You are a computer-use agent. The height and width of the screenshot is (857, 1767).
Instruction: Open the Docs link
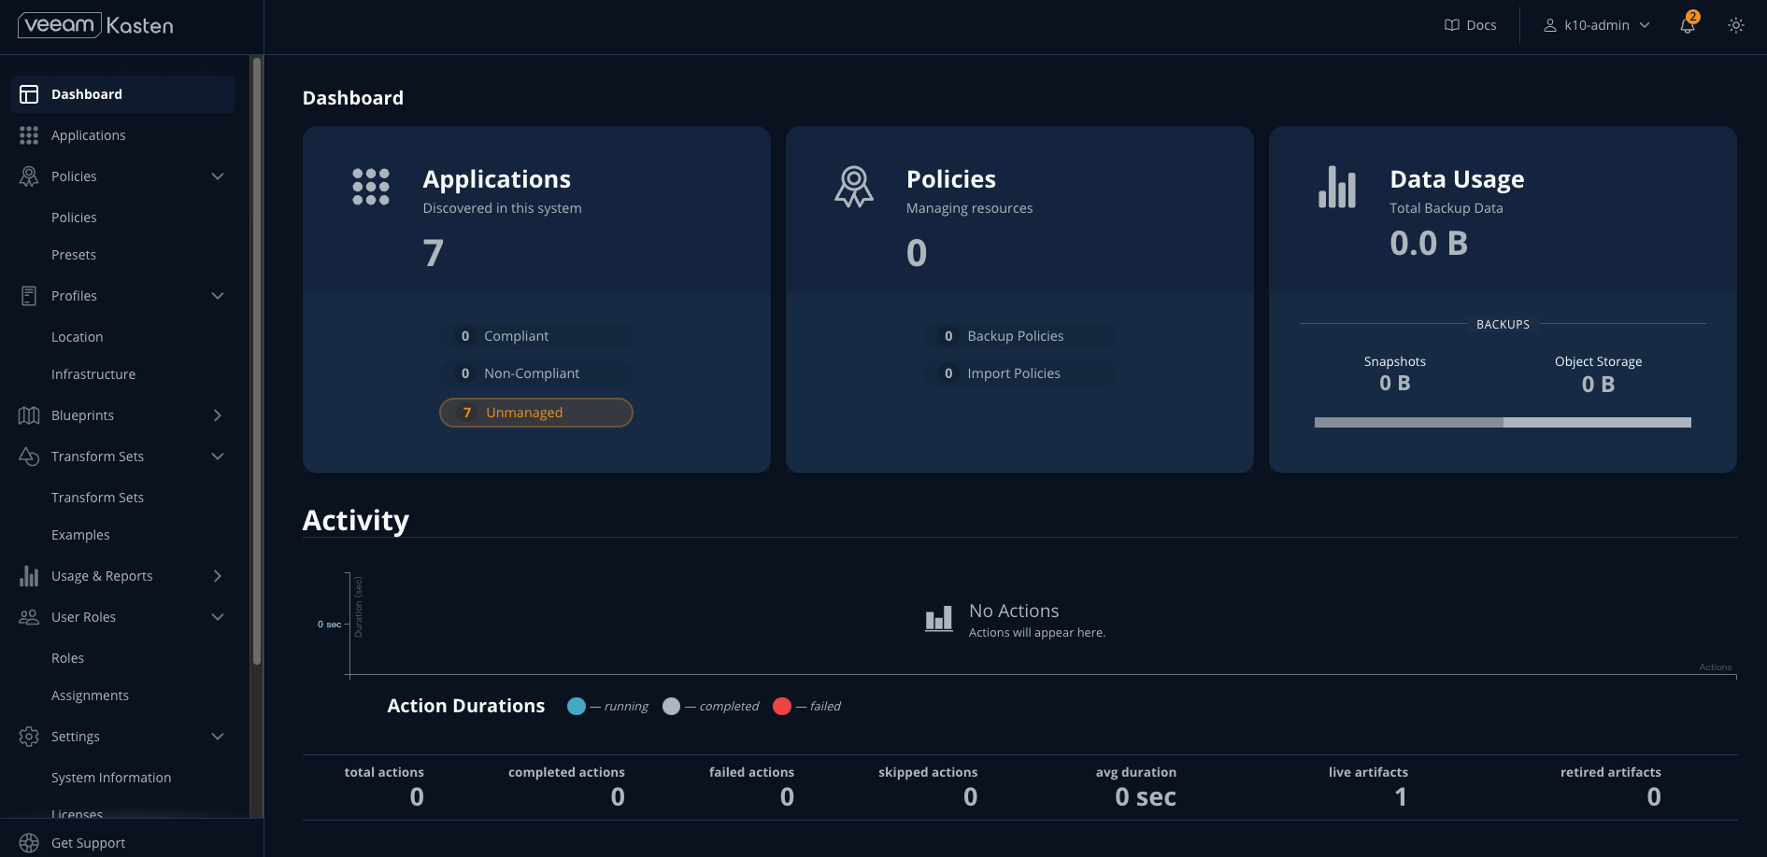tap(1470, 25)
